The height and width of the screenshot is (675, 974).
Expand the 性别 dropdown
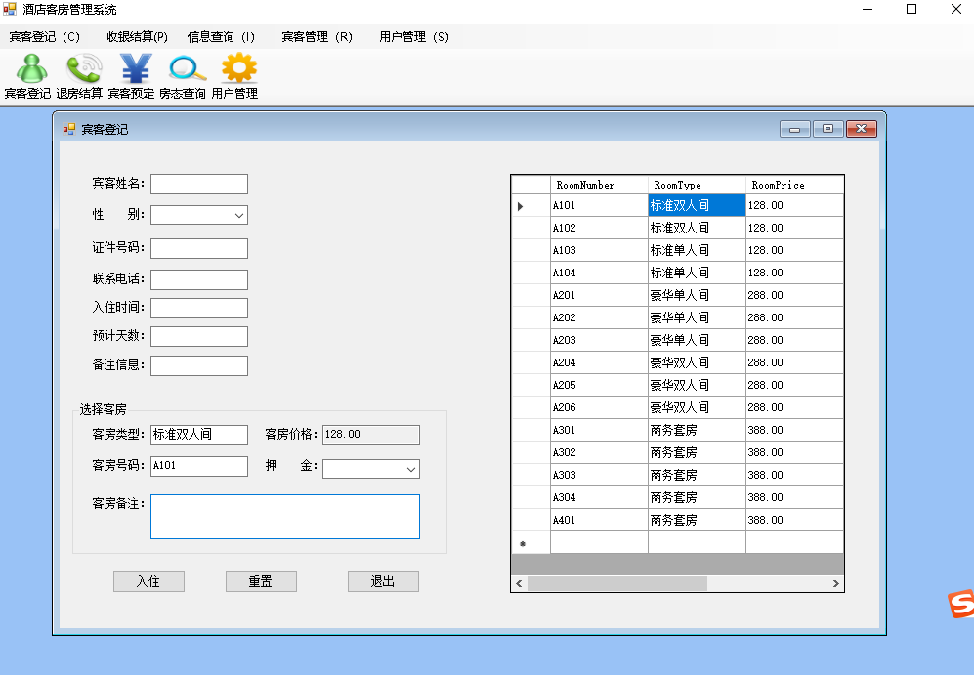click(x=239, y=216)
